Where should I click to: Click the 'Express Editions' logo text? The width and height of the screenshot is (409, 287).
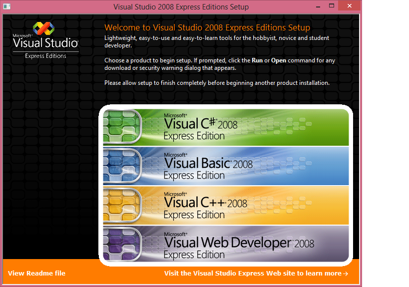point(45,56)
